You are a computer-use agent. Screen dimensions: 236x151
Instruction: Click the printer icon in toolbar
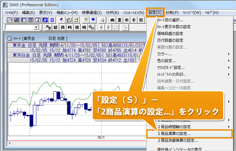point(103,20)
